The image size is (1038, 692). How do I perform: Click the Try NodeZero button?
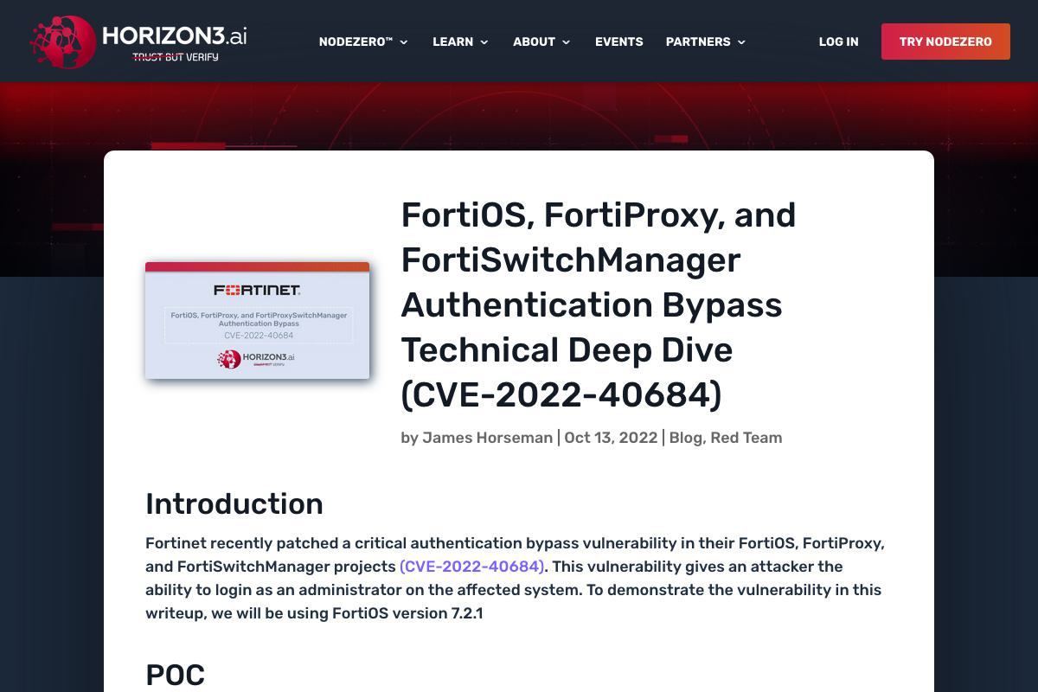click(945, 42)
